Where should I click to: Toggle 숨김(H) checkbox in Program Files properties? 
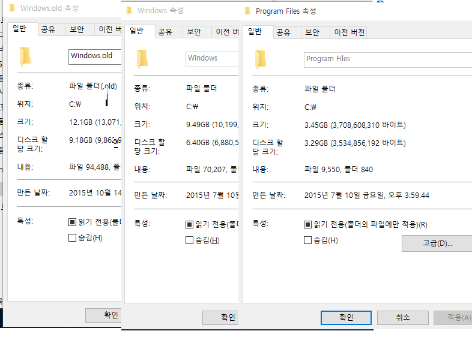click(x=307, y=240)
